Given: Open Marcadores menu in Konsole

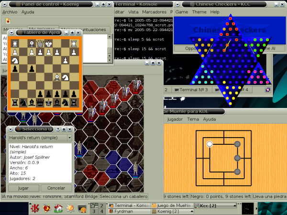Looking at the screenshot, I should (x=155, y=12).
